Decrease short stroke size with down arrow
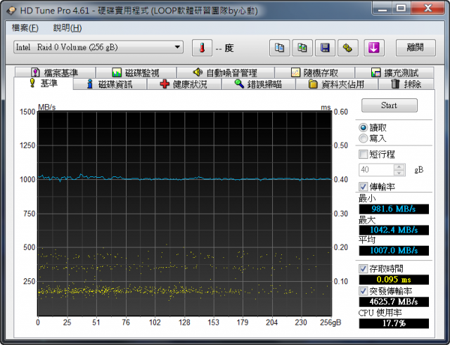 pyautogui.click(x=399, y=173)
